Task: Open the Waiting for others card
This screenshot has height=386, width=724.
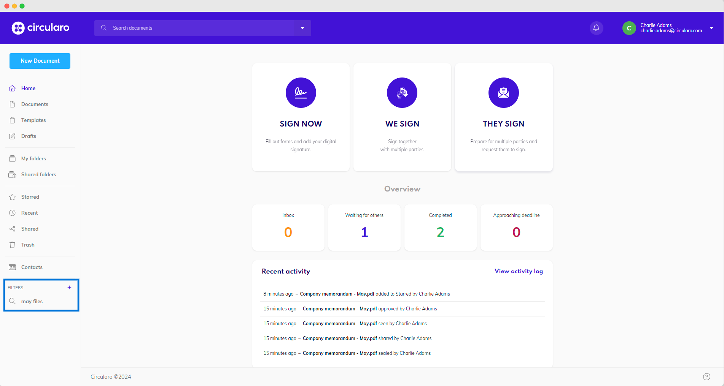Action: pyautogui.click(x=364, y=227)
